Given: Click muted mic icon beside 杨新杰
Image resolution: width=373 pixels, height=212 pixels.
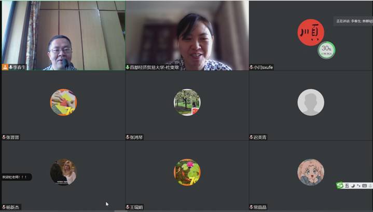Looking at the screenshot, I should [x=4, y=207].
